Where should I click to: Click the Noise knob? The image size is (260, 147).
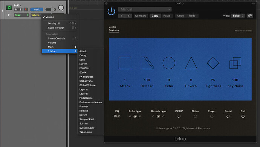195,116
